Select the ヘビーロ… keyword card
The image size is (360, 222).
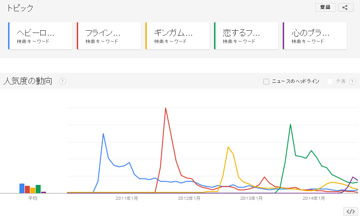[x=41, y=36]
